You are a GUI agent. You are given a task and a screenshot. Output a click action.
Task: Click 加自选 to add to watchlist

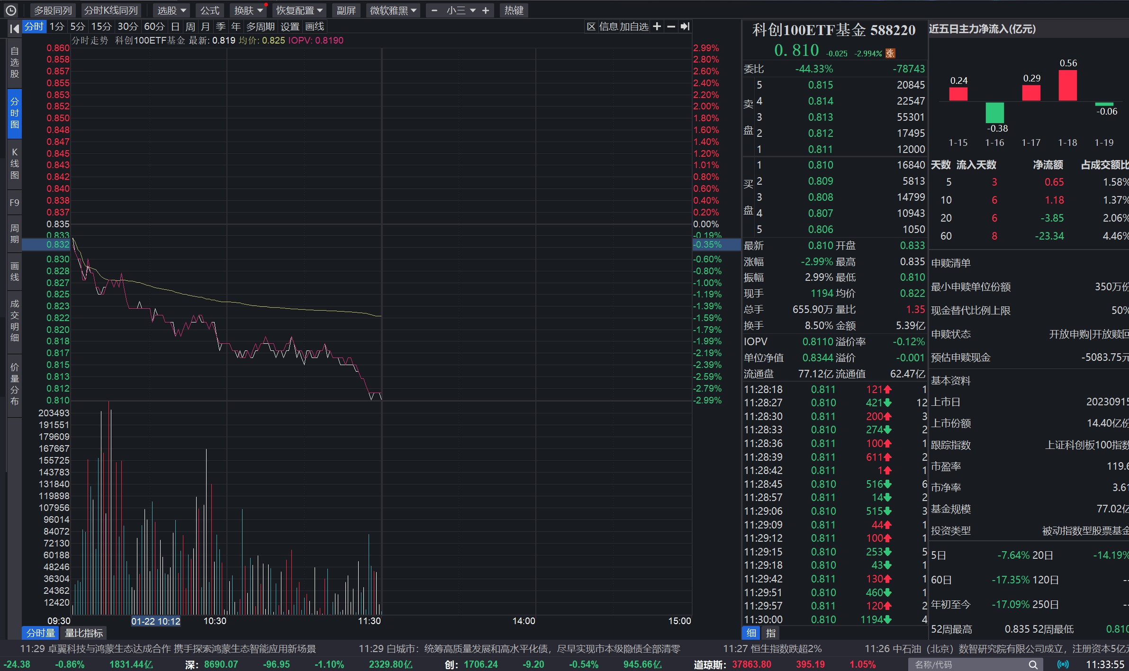tap(635, 27)
